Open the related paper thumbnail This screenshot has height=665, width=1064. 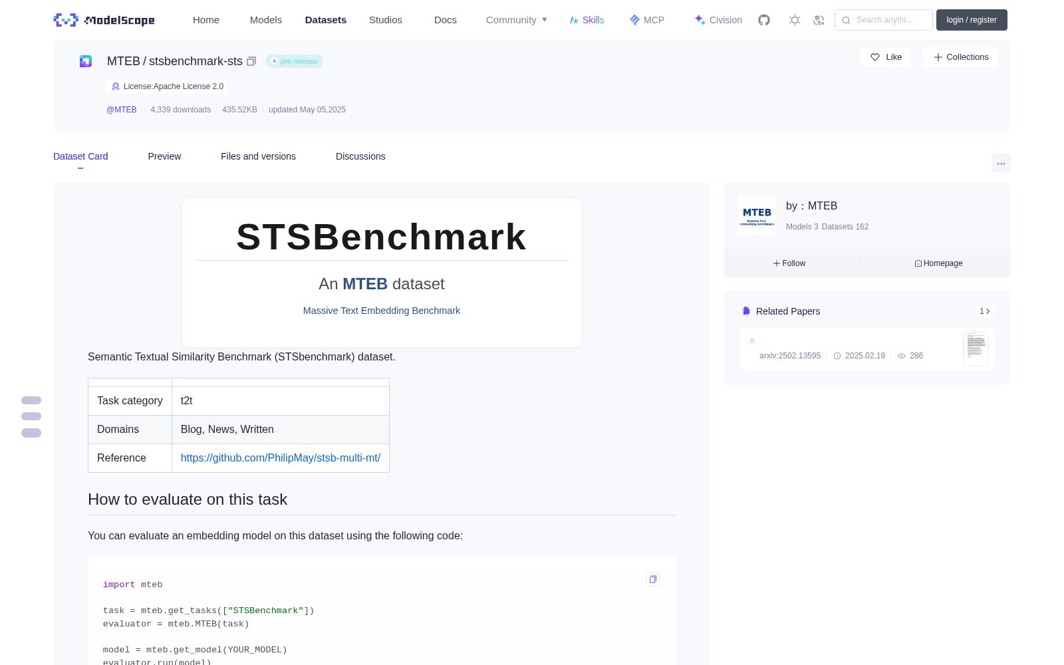coord(976,348)
